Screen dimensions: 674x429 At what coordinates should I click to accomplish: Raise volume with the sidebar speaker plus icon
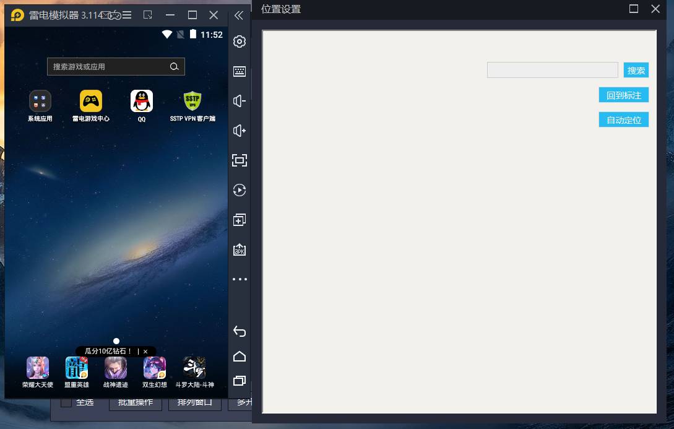pyautogui.click(x=240, y=131)
